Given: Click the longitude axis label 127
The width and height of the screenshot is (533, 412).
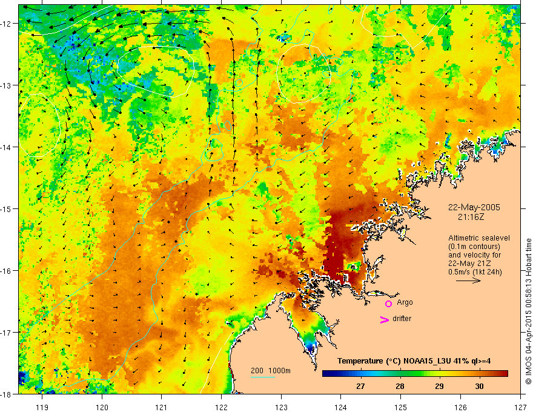Looking at the screenshot, I should click(520, 407).
